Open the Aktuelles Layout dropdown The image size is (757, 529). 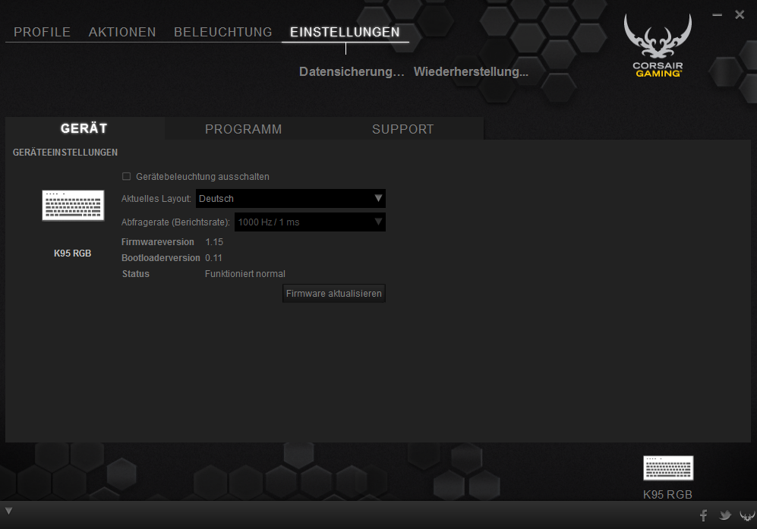(291, 198)
